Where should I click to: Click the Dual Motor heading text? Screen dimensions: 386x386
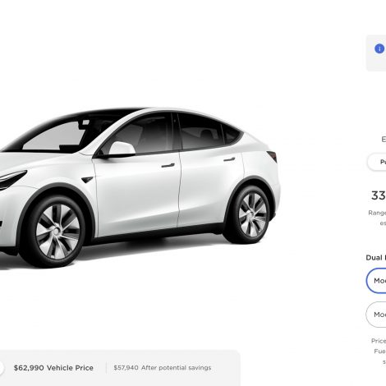click(x=376, y=258)
